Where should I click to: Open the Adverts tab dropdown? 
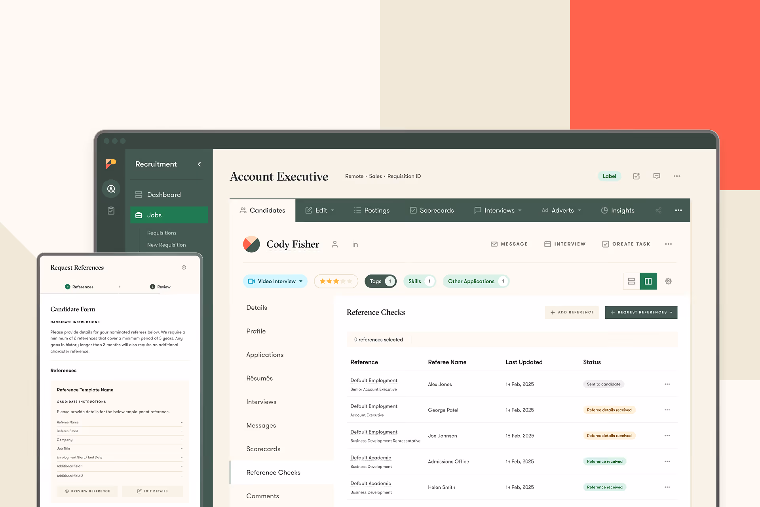tap(561, 210)
